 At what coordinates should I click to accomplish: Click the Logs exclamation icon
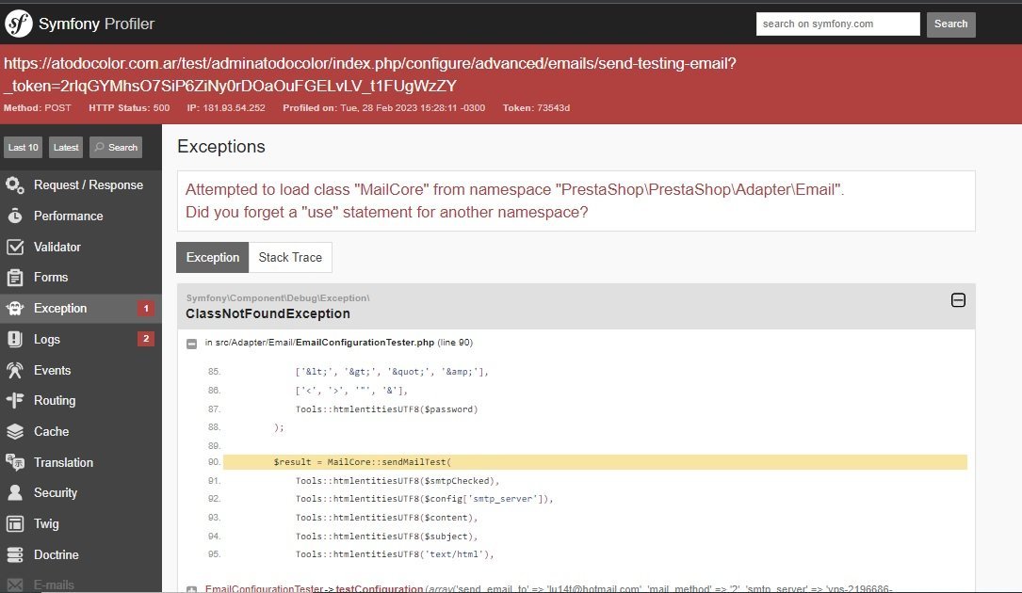tap(15, 339)
